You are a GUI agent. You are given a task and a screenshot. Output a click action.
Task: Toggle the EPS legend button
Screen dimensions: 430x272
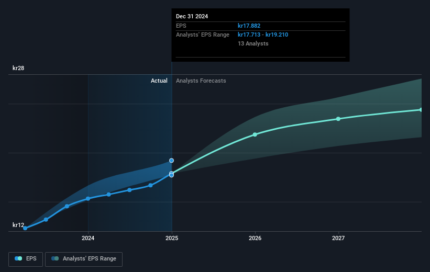[x=26, y=259]
